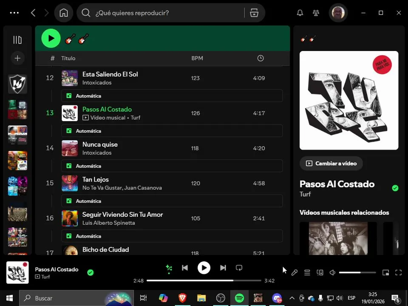
Task: Open the user profile avatar
Action: coord(338,13)
